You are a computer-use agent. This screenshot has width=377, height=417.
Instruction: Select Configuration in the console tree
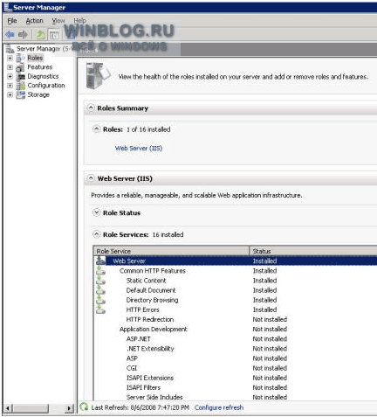coord(46,86)
